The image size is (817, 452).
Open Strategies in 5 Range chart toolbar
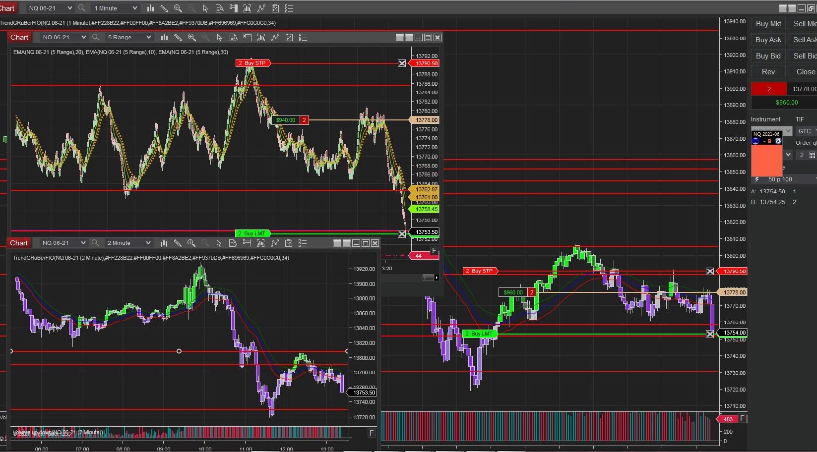[x=289, y=37]
